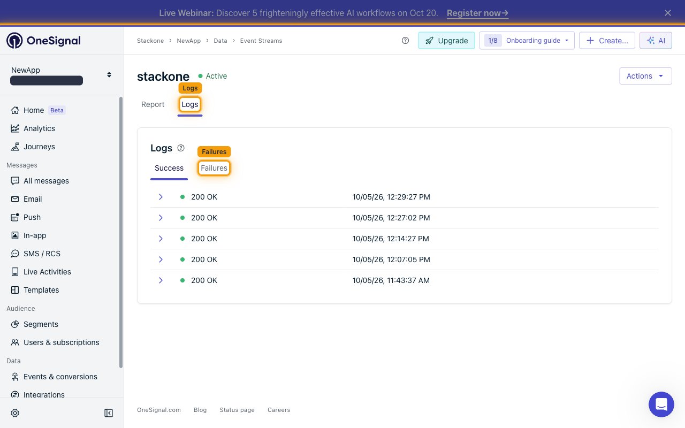Click the Live Activities phone icon

click(x=15, y=272)
